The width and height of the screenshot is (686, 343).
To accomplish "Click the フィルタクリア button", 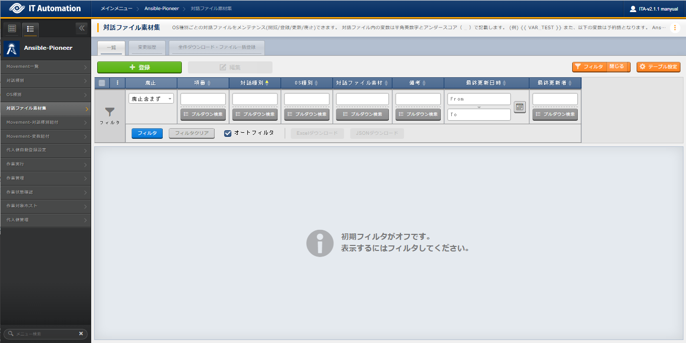I will [x=191, y=133].
